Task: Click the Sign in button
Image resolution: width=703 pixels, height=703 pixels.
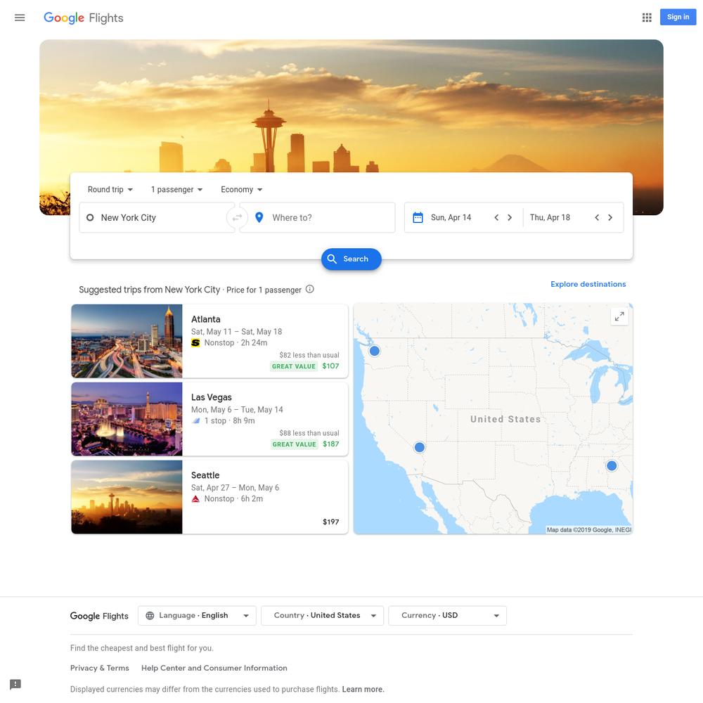Action: [678, 17]
